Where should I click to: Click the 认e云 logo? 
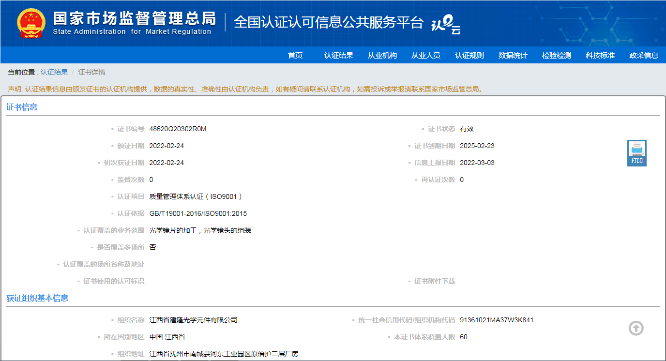point(445,24)
